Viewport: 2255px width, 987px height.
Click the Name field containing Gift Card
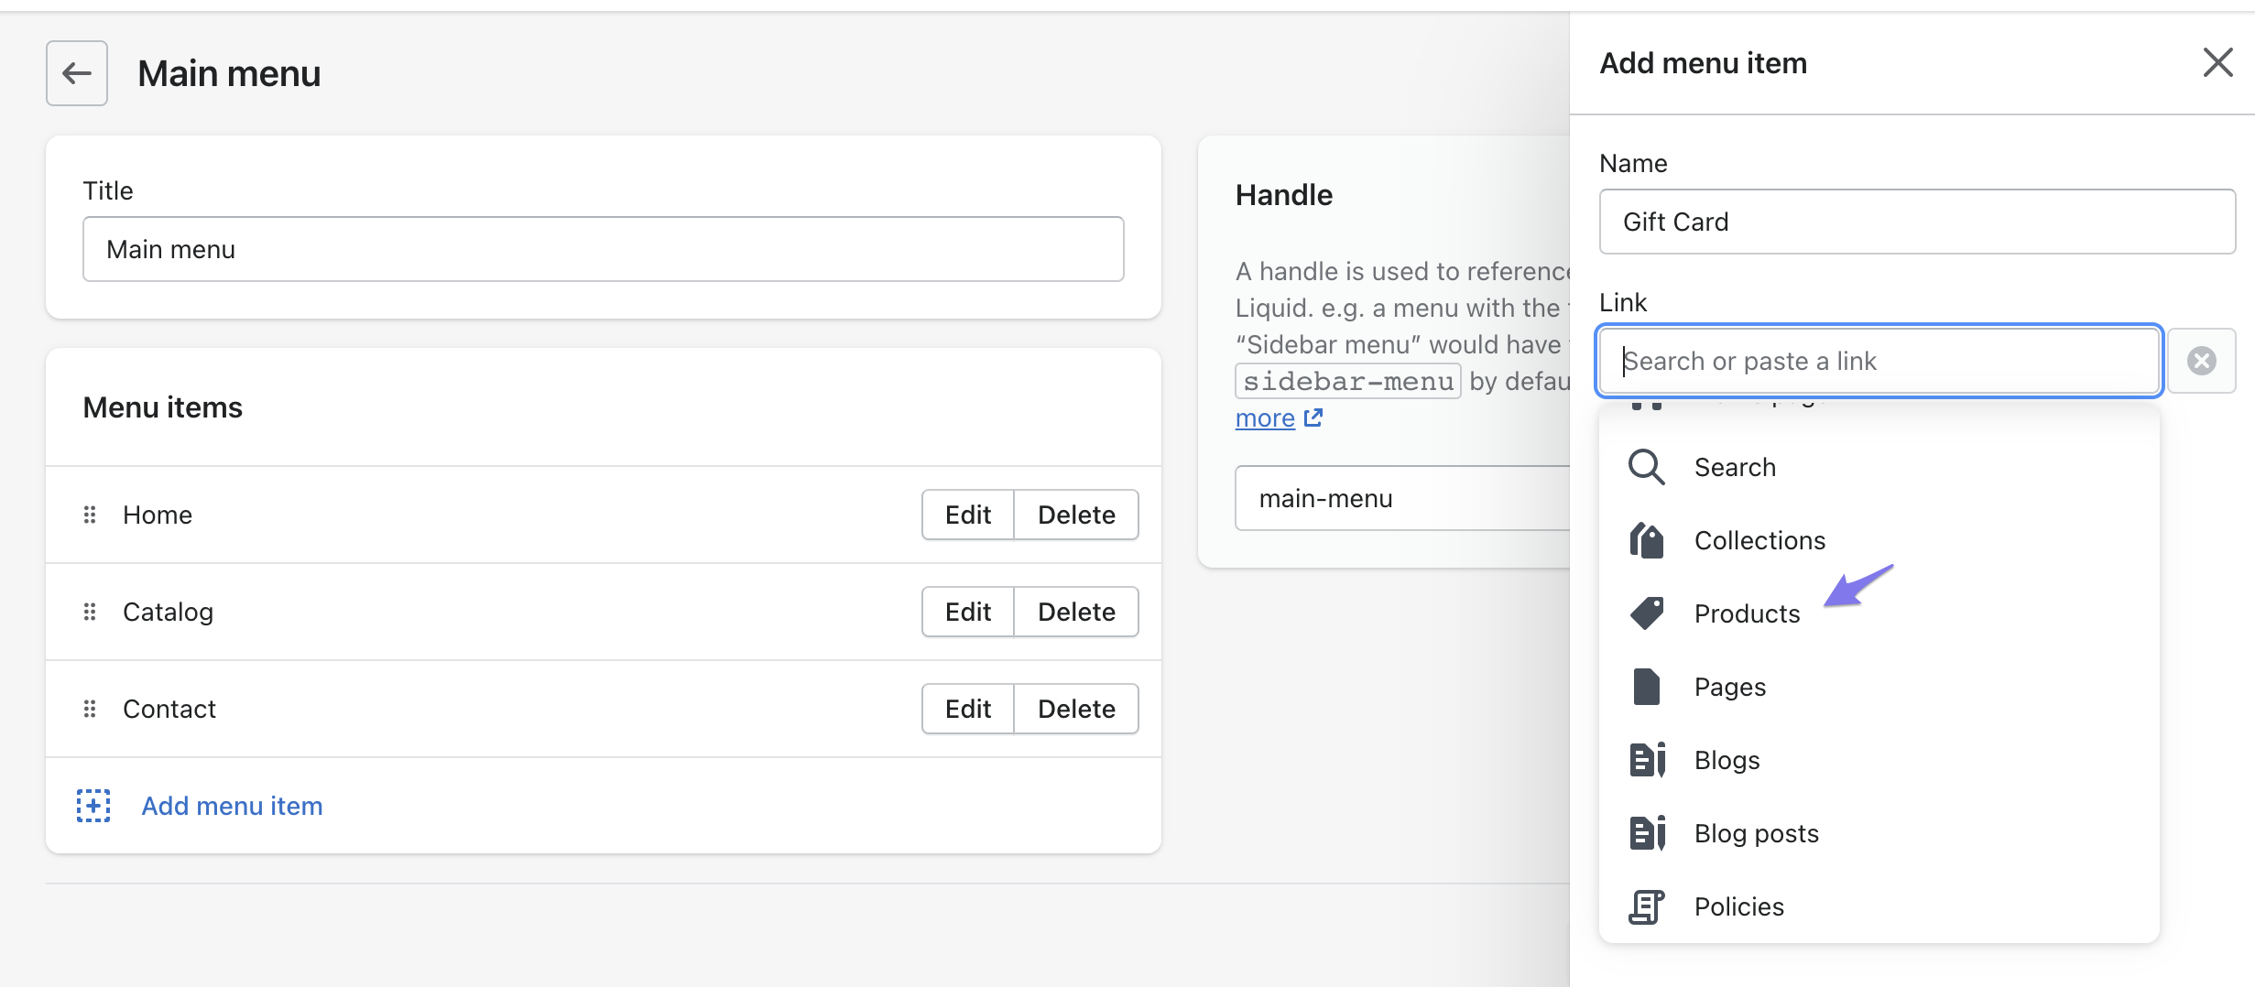(1916, 222)
